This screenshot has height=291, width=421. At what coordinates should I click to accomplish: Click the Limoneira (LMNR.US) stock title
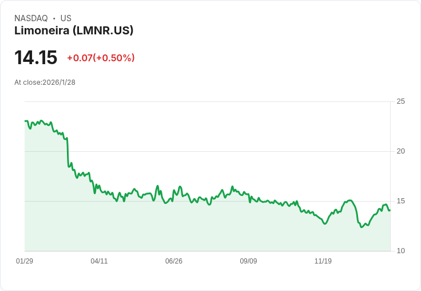pos(74,31)
